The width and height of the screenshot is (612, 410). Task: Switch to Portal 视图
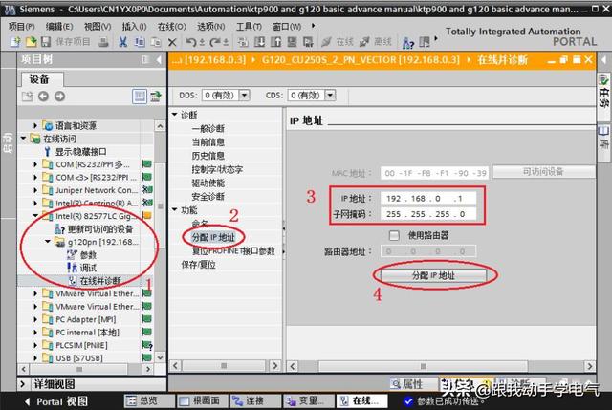pos(57,401)
